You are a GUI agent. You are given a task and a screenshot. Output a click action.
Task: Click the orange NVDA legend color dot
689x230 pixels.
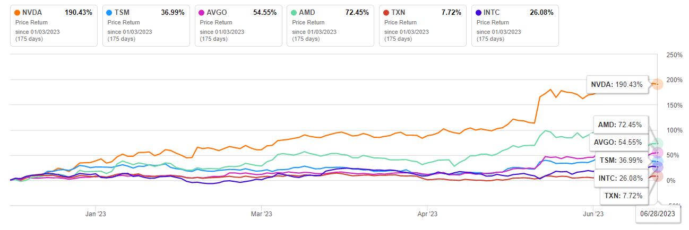[x=18, y=12]
